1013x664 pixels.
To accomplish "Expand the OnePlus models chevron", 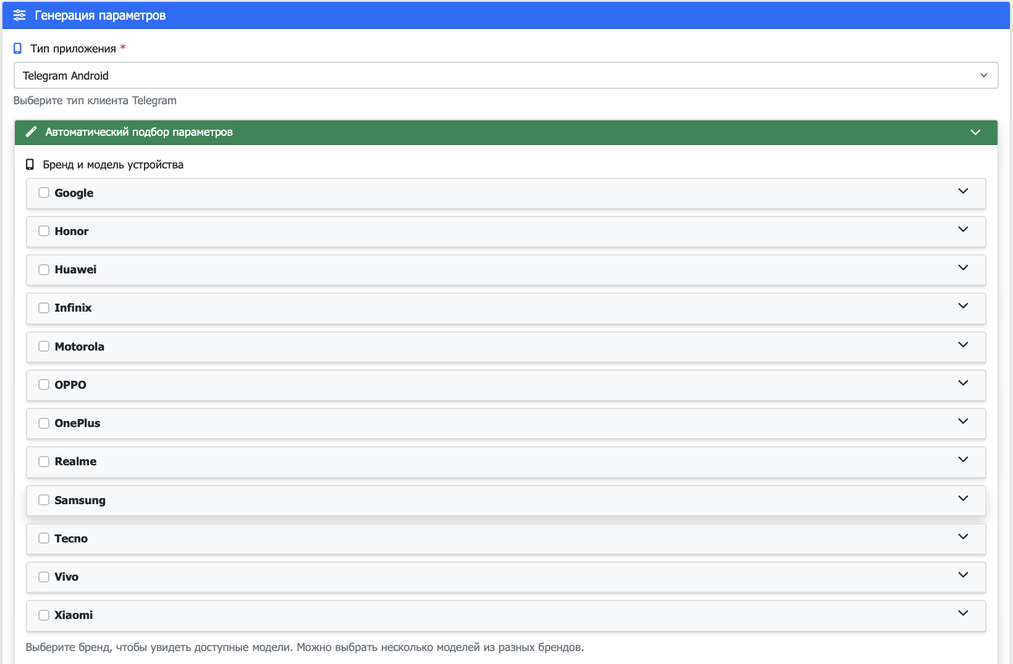I will (x=962, y=421).
